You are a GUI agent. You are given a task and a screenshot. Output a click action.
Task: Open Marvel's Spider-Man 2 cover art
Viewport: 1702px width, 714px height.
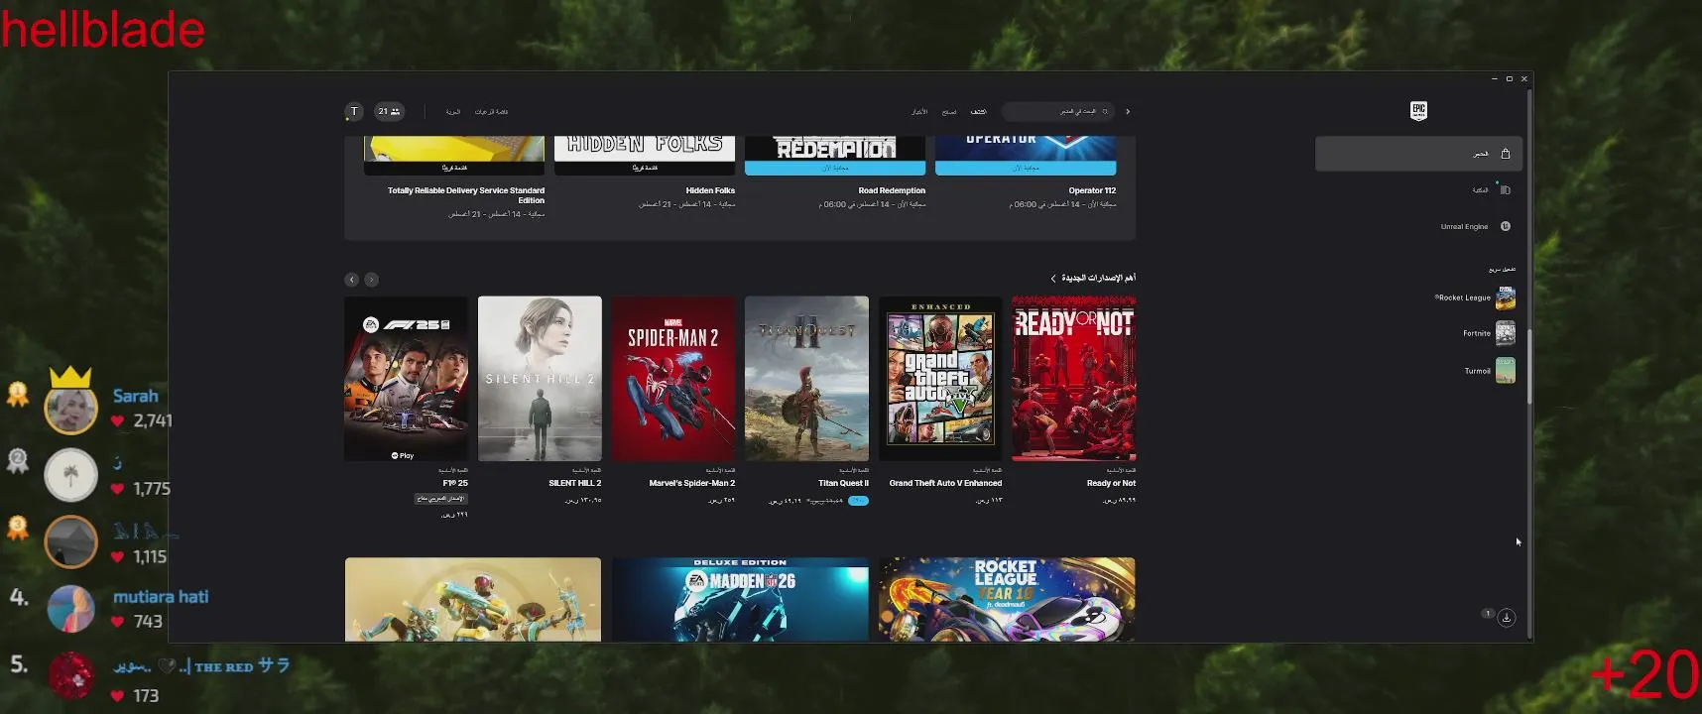[x=673, y=379]
